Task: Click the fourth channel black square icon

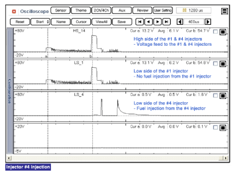Action: coord(223,128)
